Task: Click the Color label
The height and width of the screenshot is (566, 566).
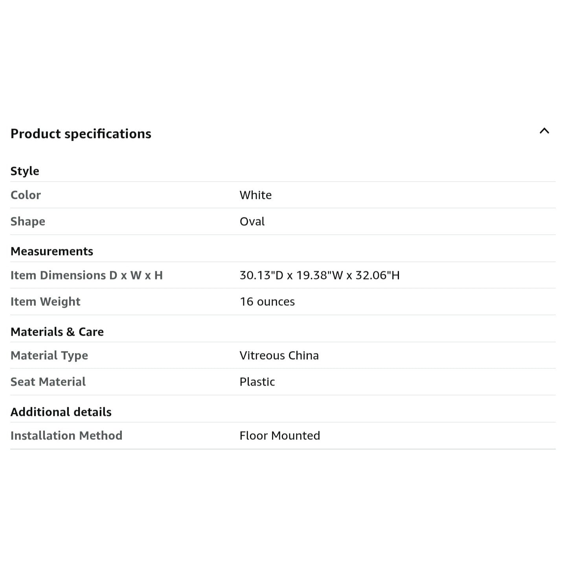Action: coord(26,195)
